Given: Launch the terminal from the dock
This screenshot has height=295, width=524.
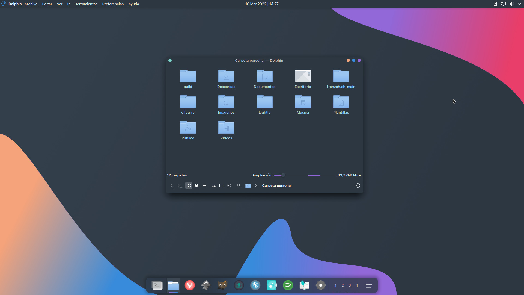Looking at the screenshot, I should 157,285.
